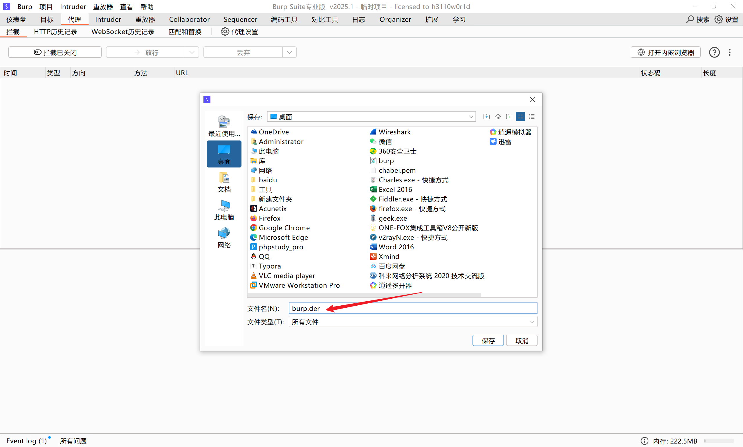This screenshot has height=447, width=743.
Task: Create a new folder in save dialog
Action: click(x=509, y=117)
